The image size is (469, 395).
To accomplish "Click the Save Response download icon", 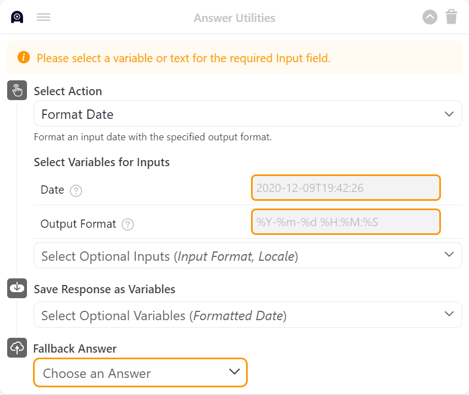I will pos(17,288).
